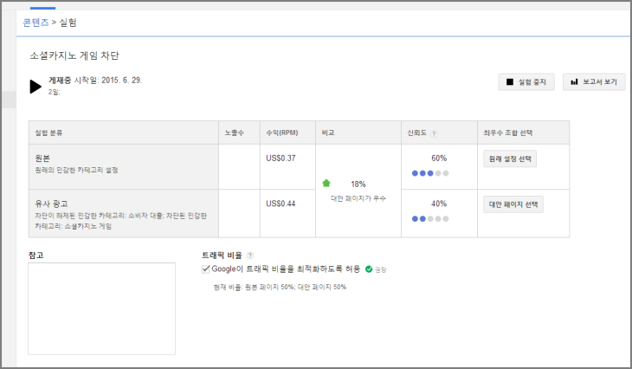Click the help icon next to 트래픽 비율
The height and width of the screenshot is (369, 632).
250,256
